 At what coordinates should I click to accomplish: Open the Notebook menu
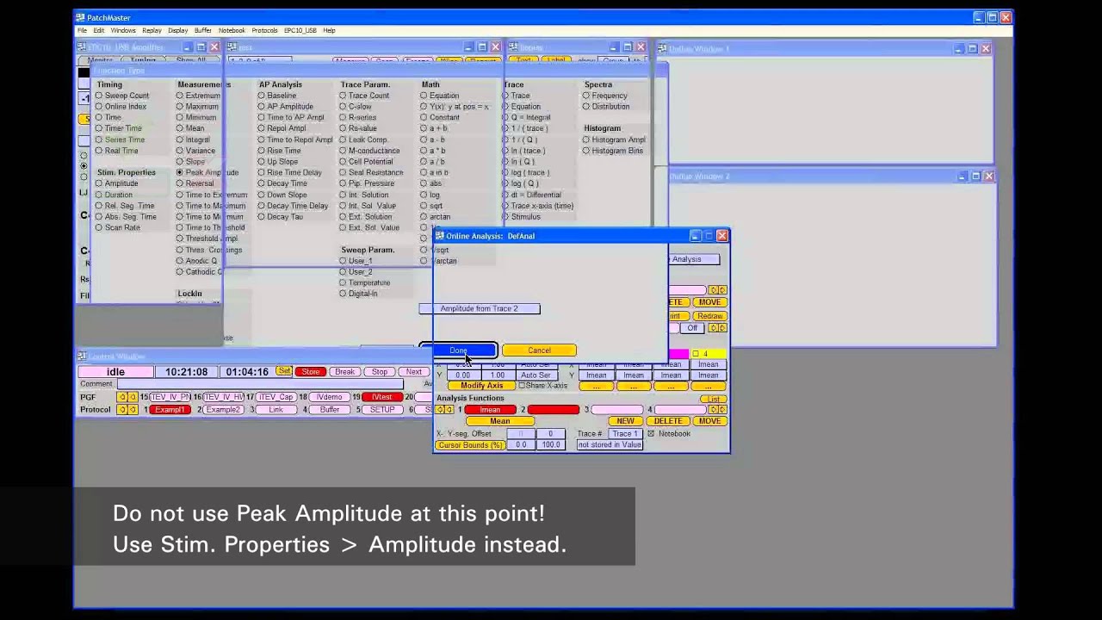(x=232, y=30)
